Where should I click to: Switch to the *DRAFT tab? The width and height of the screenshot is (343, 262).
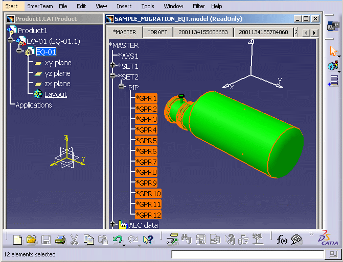[x=157, y=32]
